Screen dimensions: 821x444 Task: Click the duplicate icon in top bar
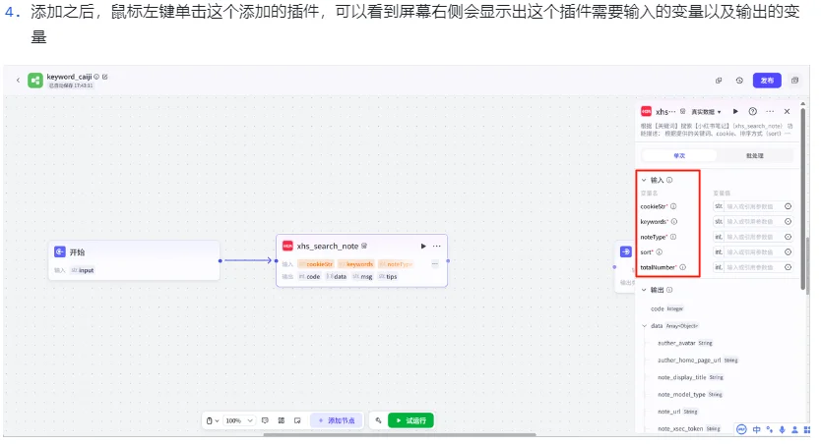coord(719,81)
